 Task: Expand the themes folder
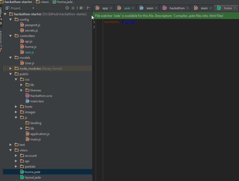coord(21,90)
